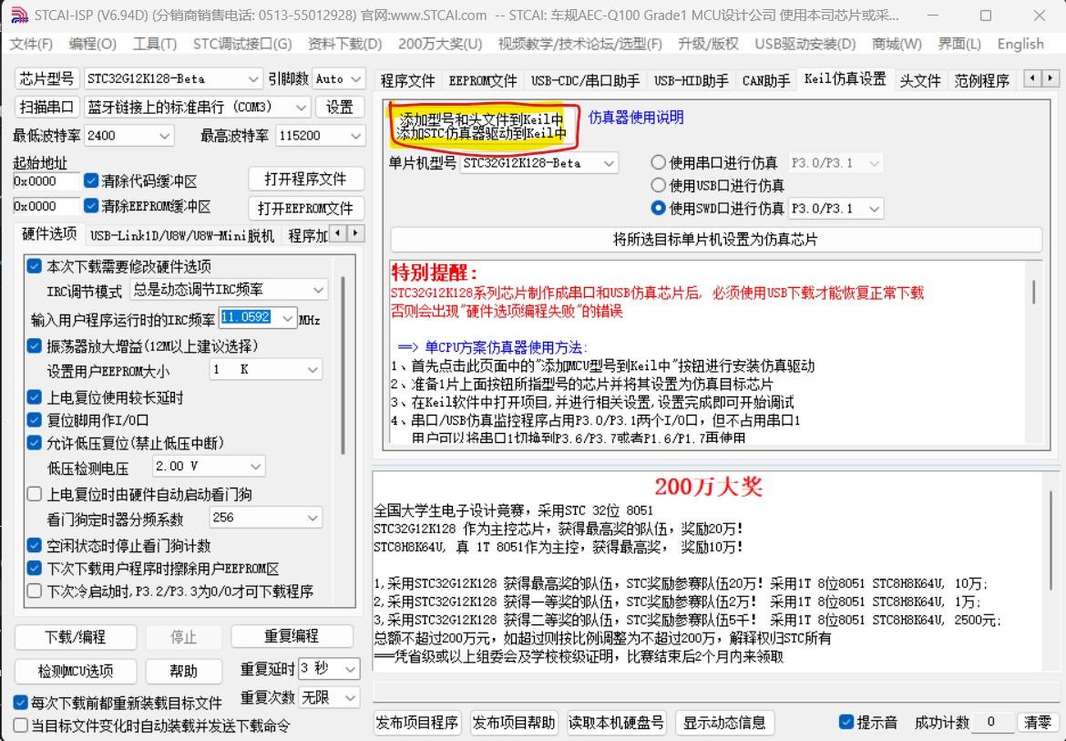Expand the IRC调节模式 dropdown
Image resolution: width=1066 pixels, height=741 pixels.
[x=318, y=290]
